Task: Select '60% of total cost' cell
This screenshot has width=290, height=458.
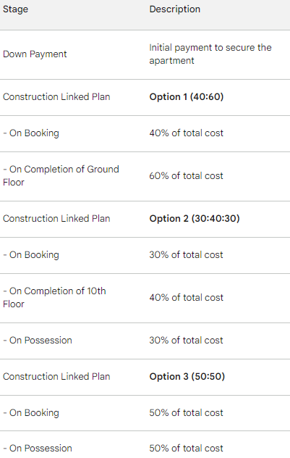Action: [x=187, y=176]
